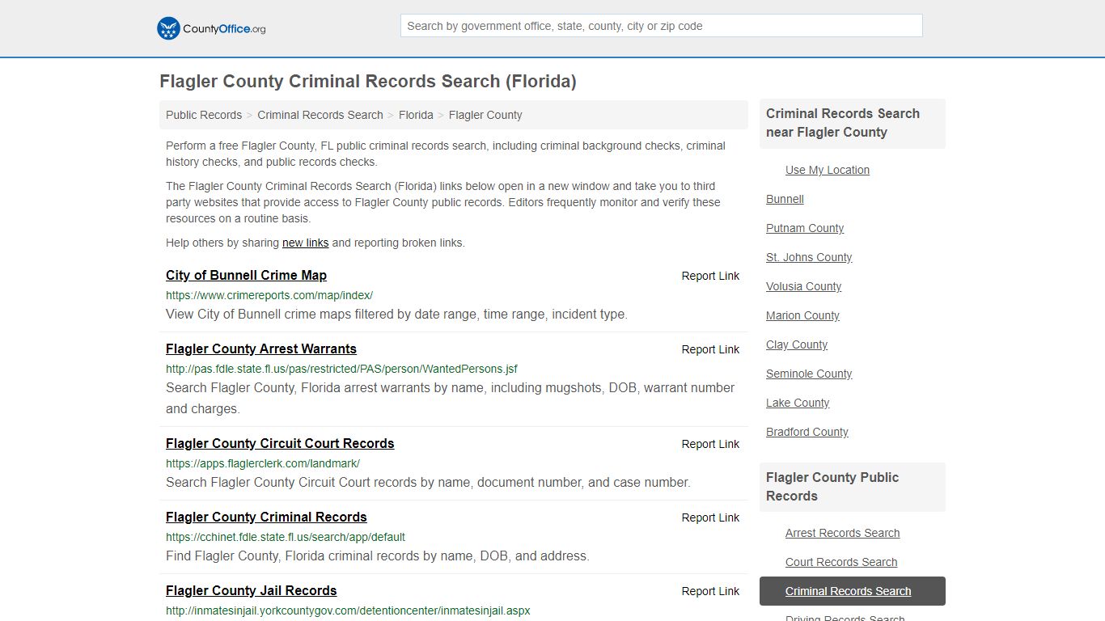This screenshot has height=621, width=1105.
Task: Click description 'View City of Bunnell crime maps'
Action: (x=396, y=314)
